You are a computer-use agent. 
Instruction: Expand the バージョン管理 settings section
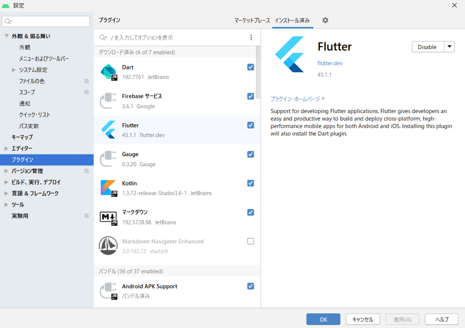pos(6,171)
